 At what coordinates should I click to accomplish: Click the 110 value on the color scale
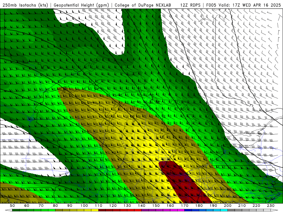coord(99,206)
